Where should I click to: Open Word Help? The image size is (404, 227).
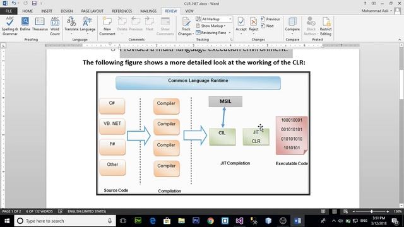[x=365, y=4]
